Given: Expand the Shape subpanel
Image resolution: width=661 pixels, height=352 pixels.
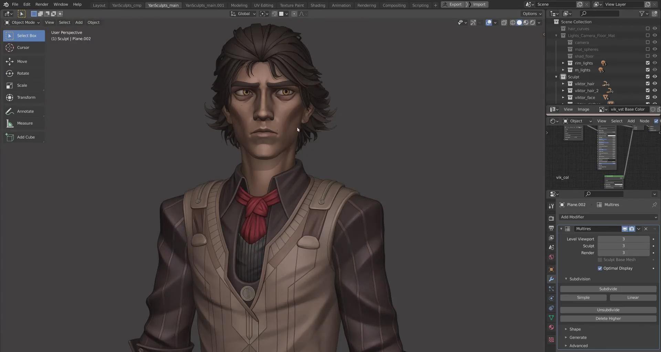Looking at the screenshot, I should point(575,329).
